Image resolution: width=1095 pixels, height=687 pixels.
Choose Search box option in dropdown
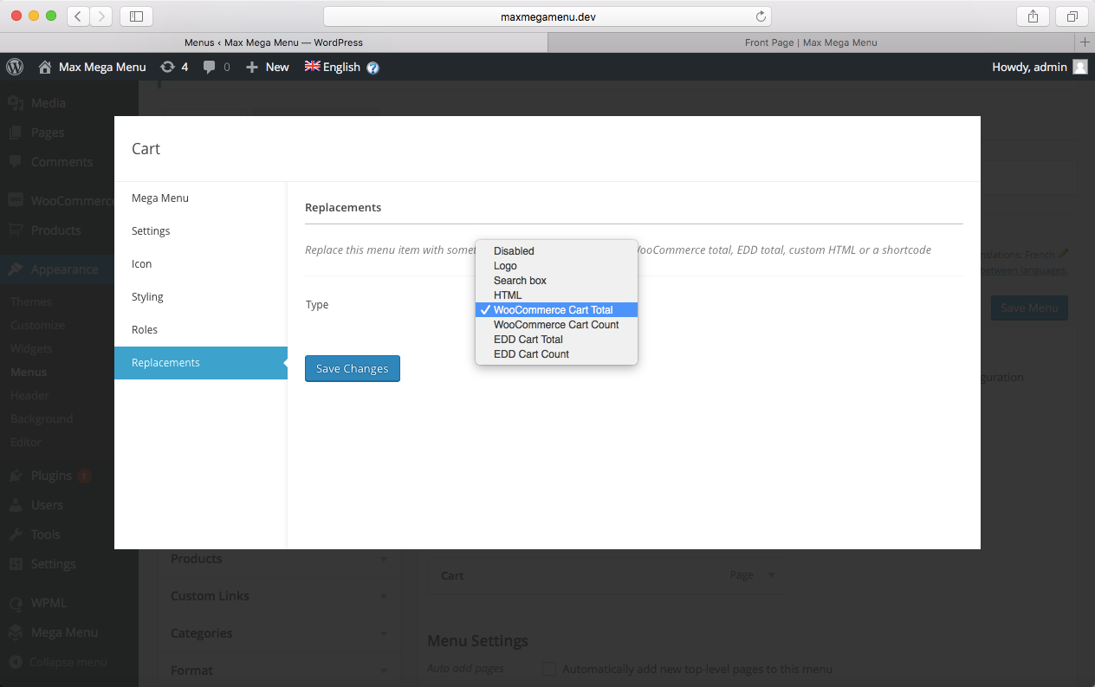[x=556, y=281]
